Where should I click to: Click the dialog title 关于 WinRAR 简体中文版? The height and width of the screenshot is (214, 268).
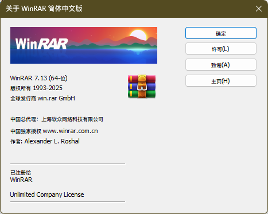(x=44, y=9)
